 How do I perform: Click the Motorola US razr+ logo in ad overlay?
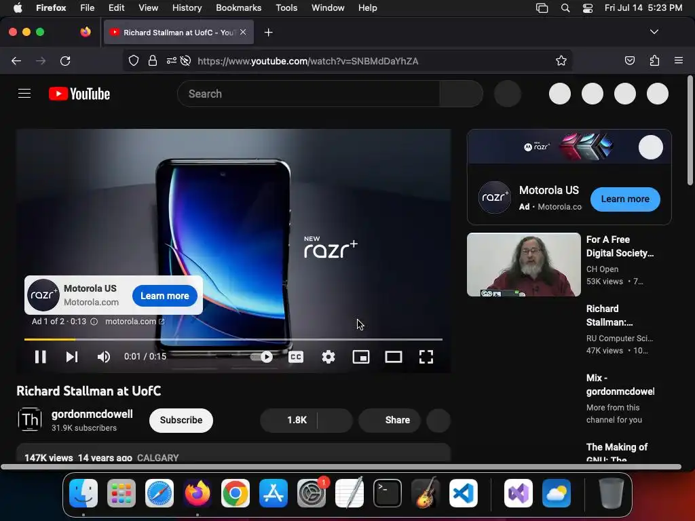click(43, 295)
